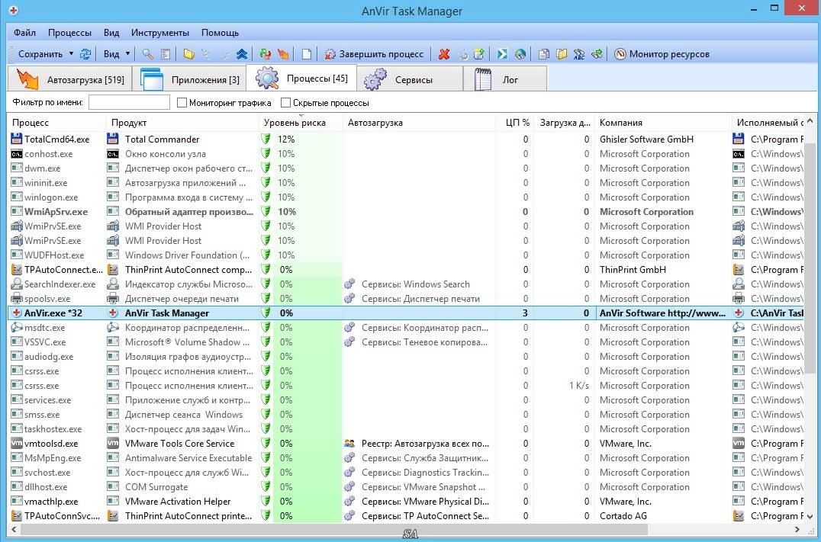821x542 pixels.
Task: Click the SearchIndexer.exe magnifier icon
Action: [17, 284]
